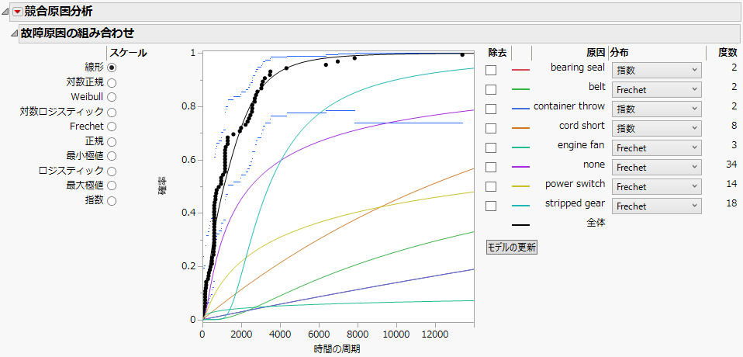Screen dimensions: 743x357
Task: Click the orange line swatch for cord short
Action: pos(520,129)
